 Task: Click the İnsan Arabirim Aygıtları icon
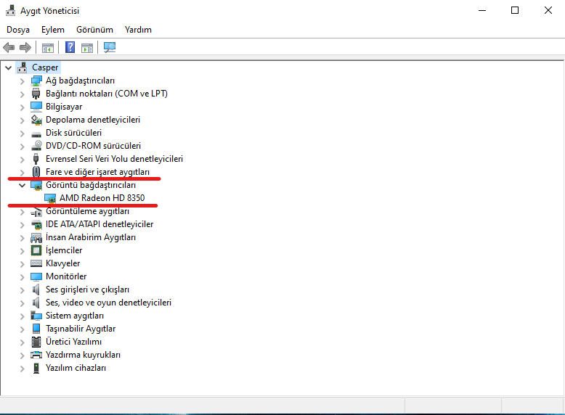[x=36, y=237]
